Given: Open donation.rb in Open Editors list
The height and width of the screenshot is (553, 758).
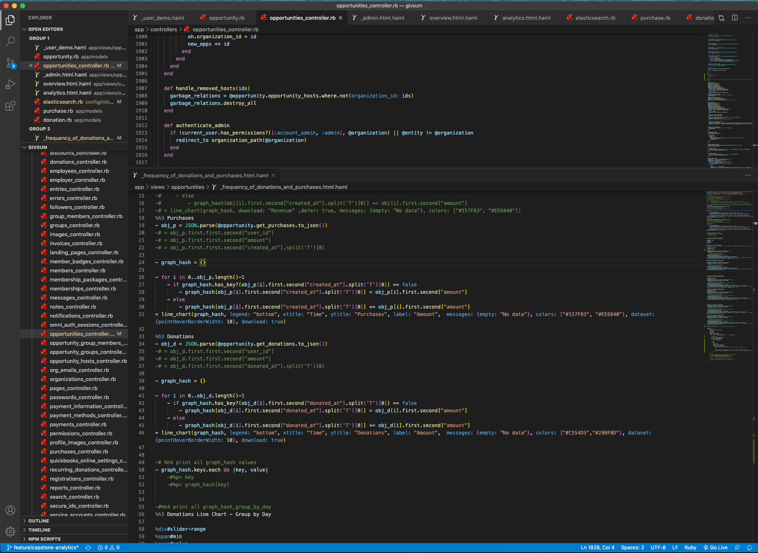Looking at the screenshot, I should coord(74,120).
